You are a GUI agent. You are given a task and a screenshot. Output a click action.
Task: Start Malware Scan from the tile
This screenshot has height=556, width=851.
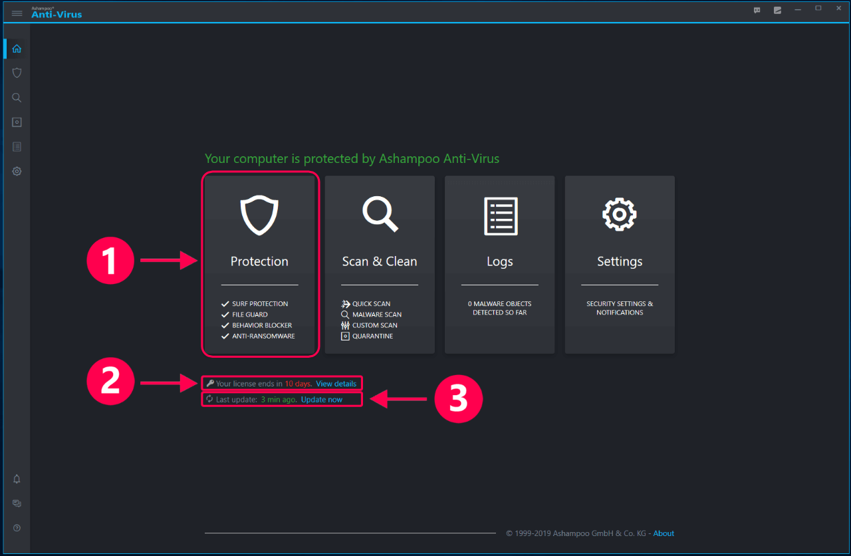pos(371,315)
